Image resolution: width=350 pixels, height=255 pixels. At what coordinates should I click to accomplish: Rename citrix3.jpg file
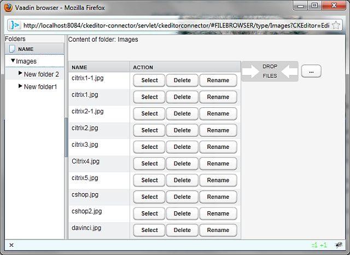218,147
